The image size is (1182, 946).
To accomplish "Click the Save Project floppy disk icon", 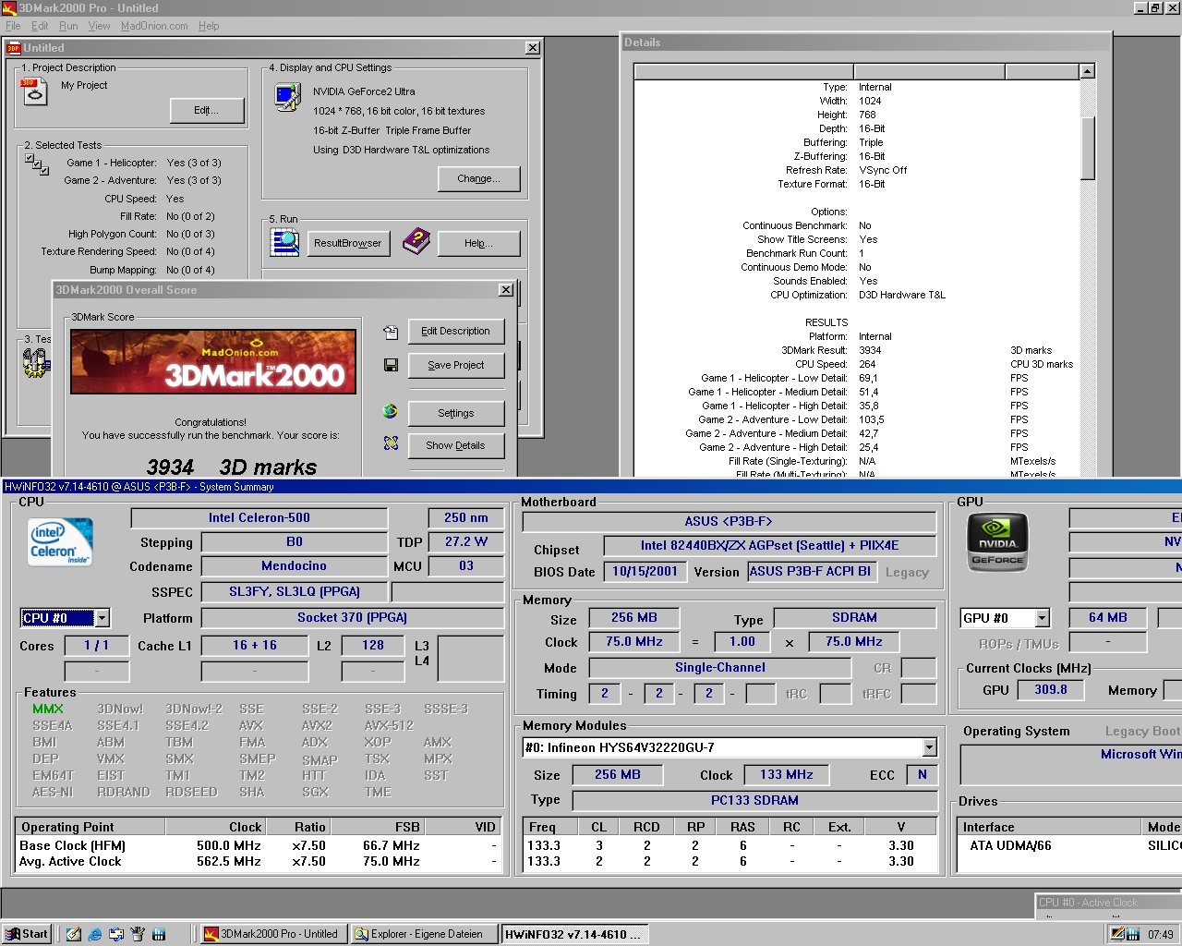I will click(x=391, y=365).
